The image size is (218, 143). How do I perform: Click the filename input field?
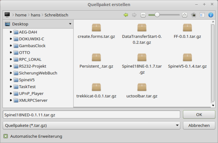(91, 115)
